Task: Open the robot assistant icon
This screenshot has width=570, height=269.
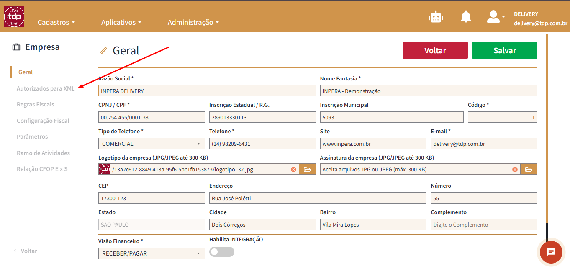Action: [x=436, y=17]
